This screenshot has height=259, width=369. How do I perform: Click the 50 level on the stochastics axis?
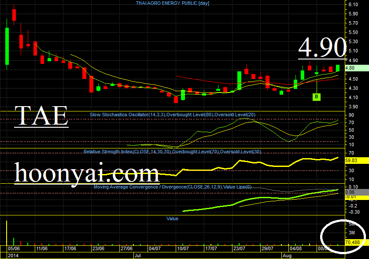tap(351, 130)
